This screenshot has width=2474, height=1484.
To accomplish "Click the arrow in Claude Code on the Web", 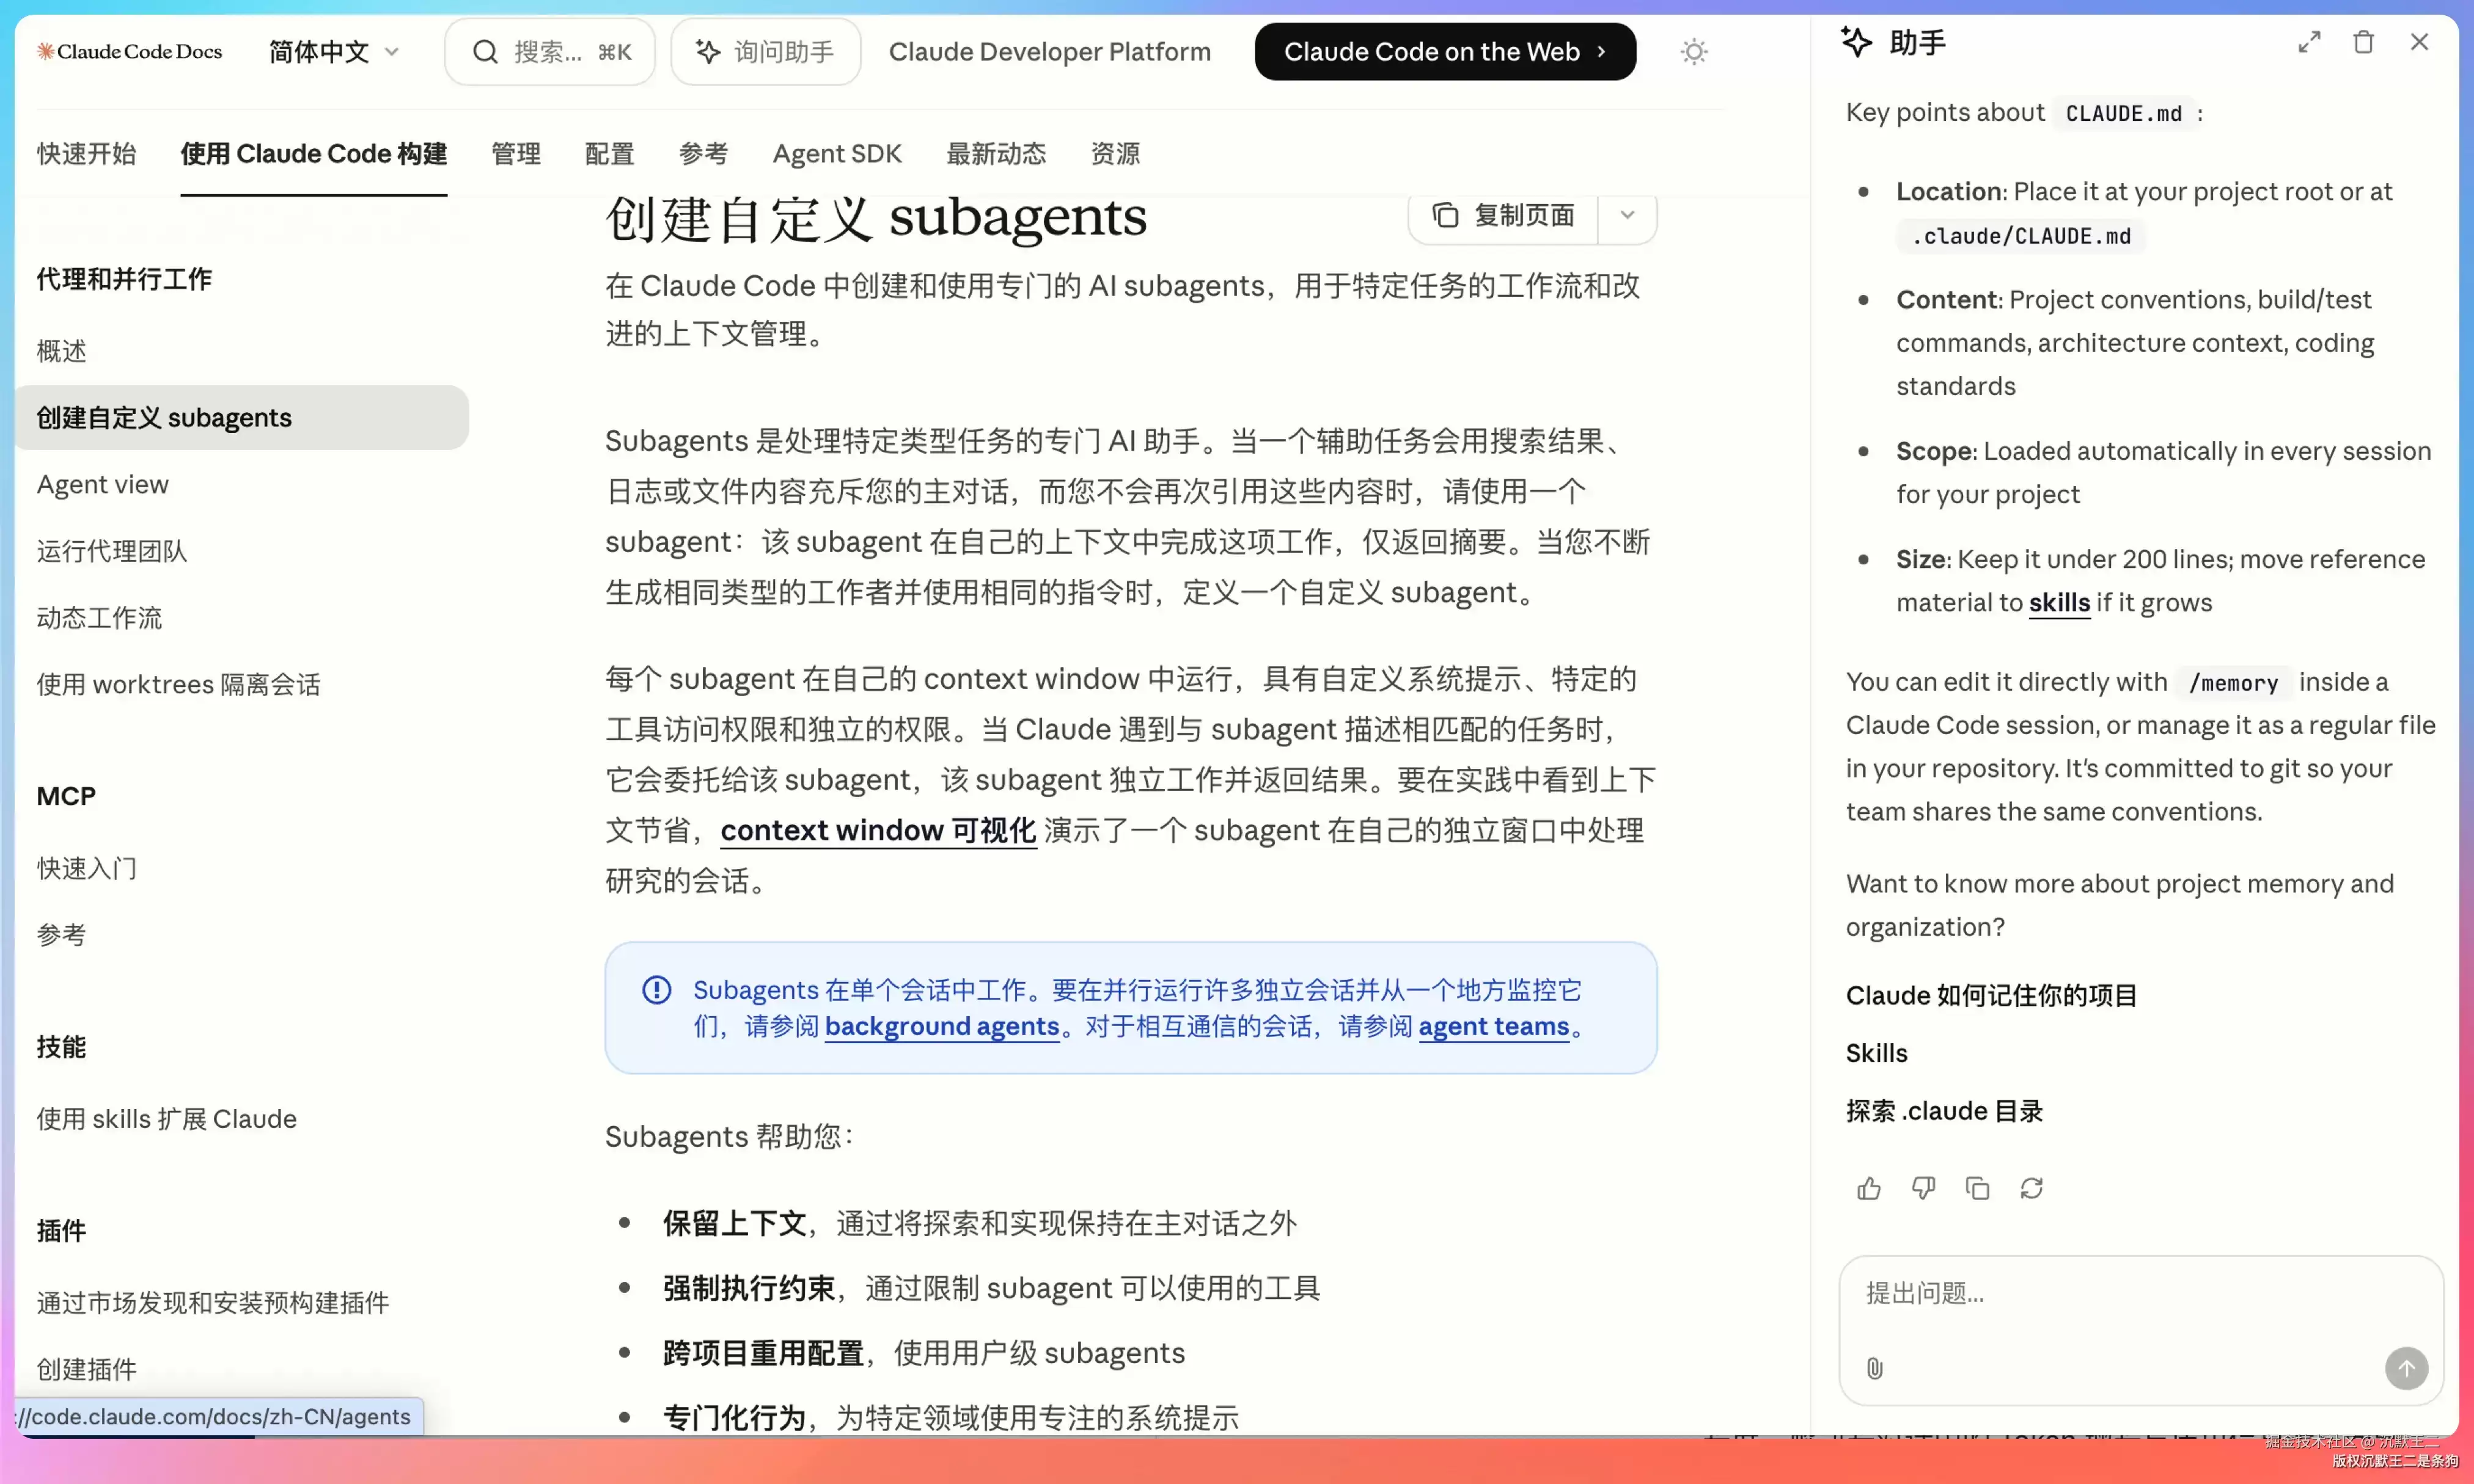I will pos(1601,51).
